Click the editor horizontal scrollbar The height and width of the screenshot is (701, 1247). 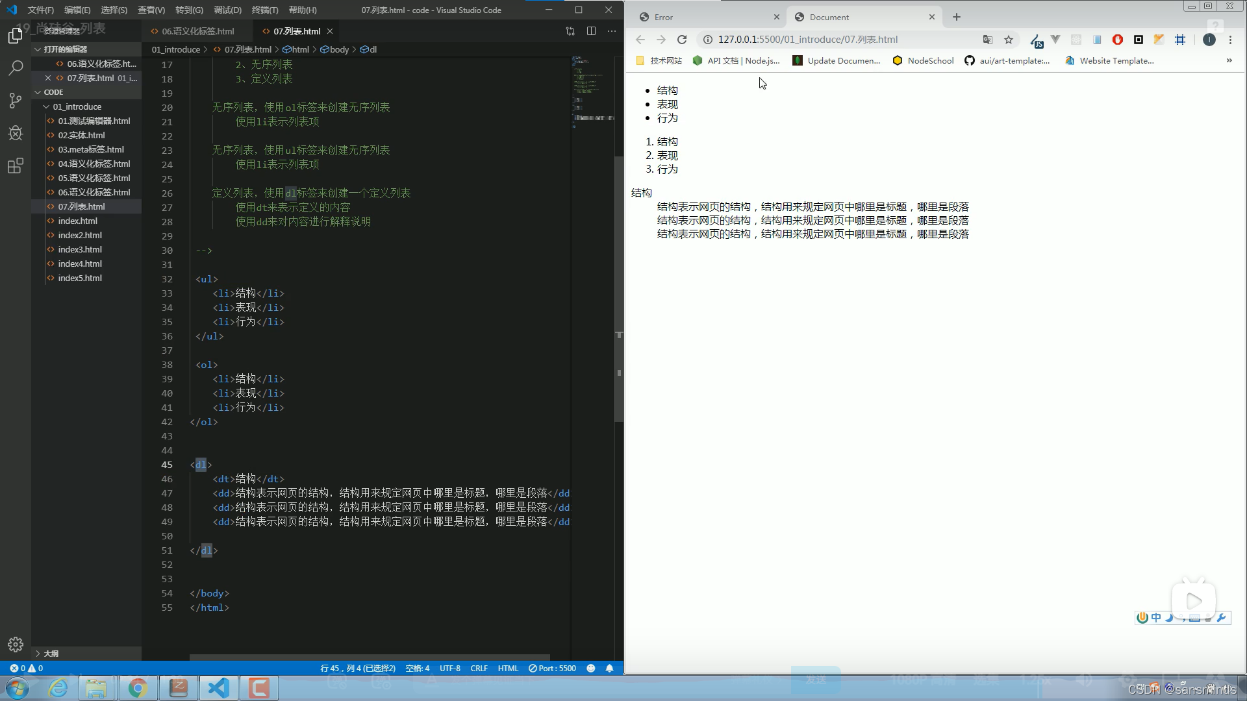[x=370, y=657]
